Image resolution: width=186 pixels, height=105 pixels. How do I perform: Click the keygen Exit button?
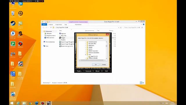click(106, 71)
